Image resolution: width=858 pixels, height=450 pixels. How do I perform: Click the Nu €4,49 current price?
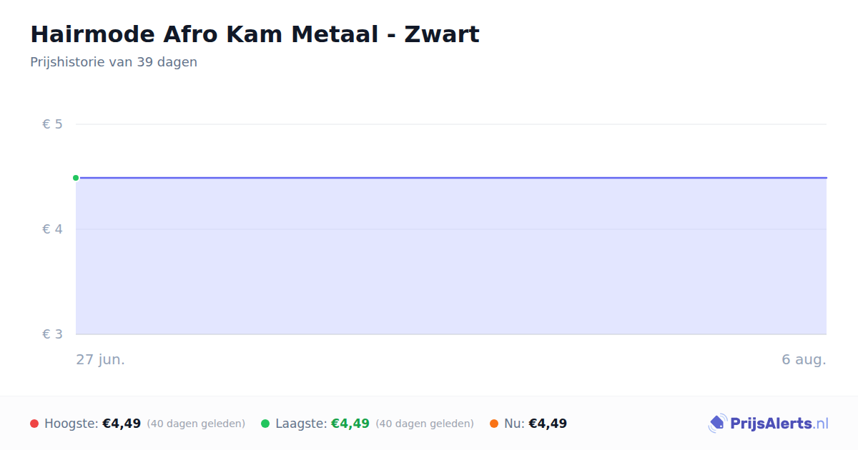[548, 424]
